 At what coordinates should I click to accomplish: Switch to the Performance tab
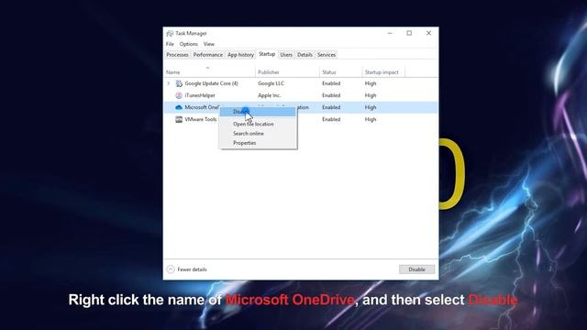pos(208,55)
